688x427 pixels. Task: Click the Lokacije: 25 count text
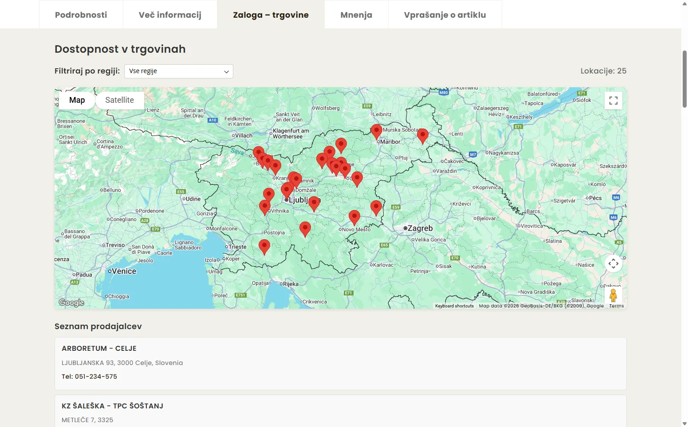click(603, 71)
